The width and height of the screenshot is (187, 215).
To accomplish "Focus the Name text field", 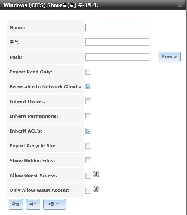I will [117, 28].
